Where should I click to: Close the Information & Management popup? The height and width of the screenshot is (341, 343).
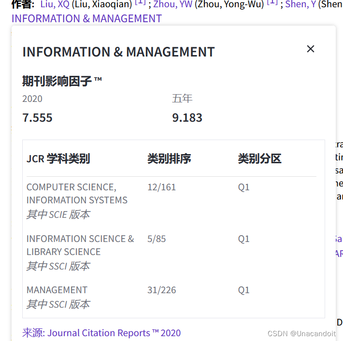pos(311,49)
